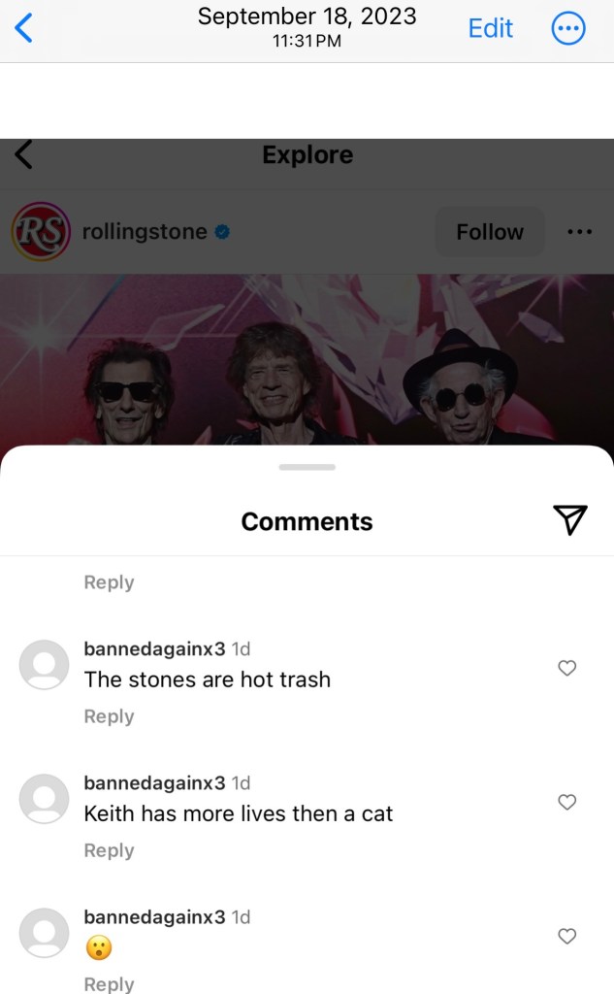Reply to "The stones are hot trash"

[x=109, y=716]
